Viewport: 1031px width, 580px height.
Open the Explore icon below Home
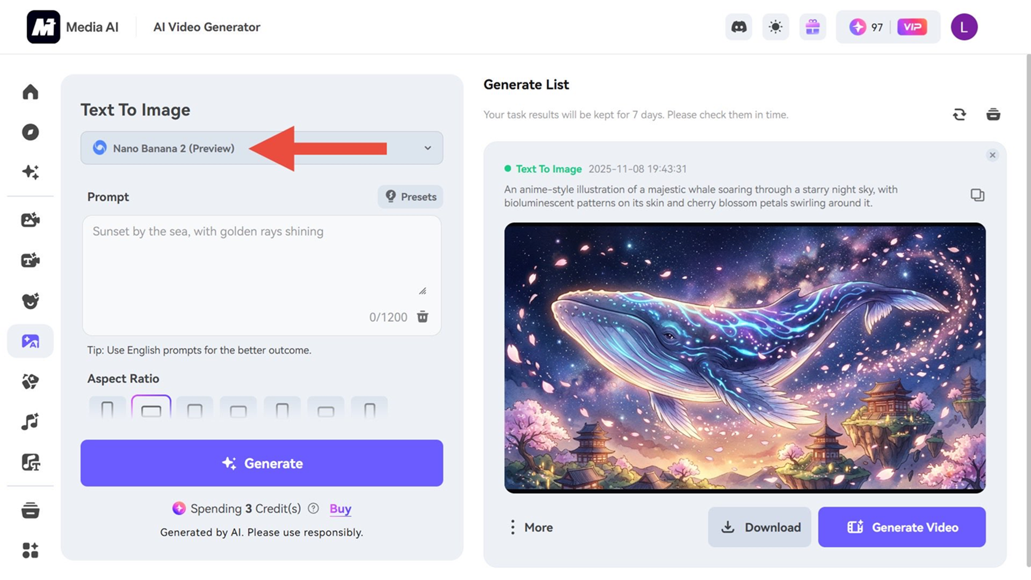point(31,132)
